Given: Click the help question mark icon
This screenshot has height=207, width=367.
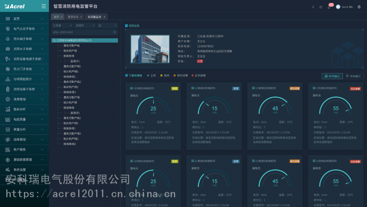Looking at the screenshot, I should pos(321,7).
